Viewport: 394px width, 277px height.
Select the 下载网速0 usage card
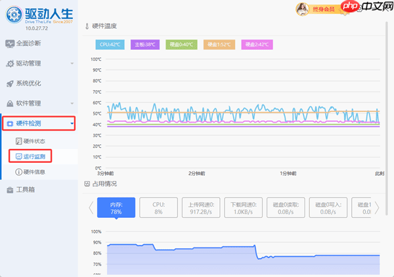tap(243, 207)
